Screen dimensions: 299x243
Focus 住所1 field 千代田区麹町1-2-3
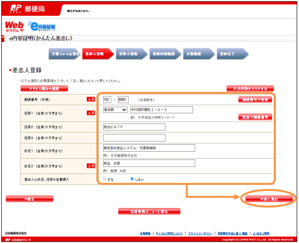tap(162, 110)
